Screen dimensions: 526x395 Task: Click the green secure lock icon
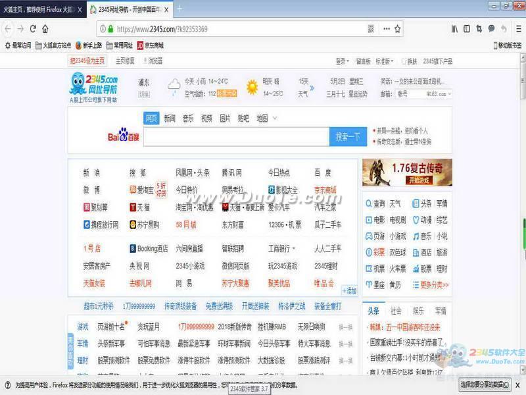pos(110,29)
